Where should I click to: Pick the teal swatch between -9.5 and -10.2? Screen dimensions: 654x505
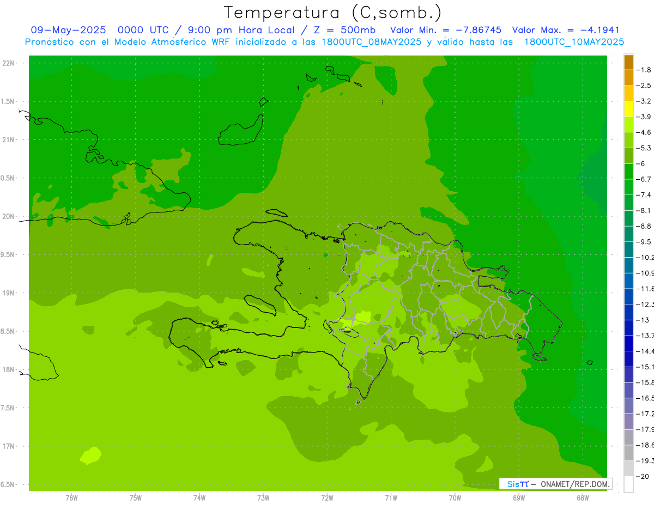pyautogui.click(x=628, y=250)
